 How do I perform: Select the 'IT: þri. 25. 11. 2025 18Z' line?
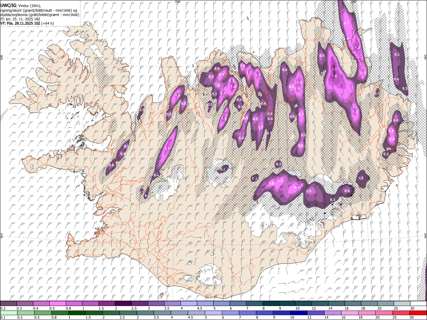point(20,19)
